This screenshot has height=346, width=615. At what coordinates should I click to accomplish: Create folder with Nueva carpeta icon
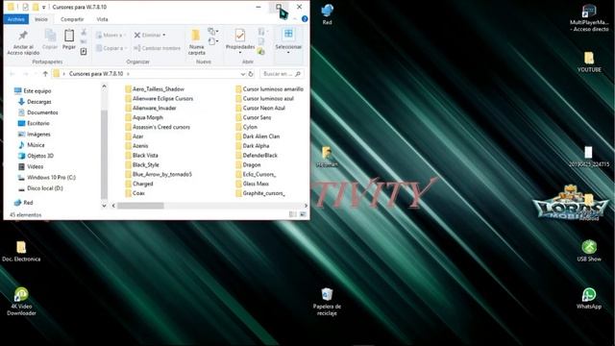coord(196,36)
